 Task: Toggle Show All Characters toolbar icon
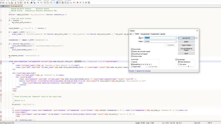[x=54, y=2]
